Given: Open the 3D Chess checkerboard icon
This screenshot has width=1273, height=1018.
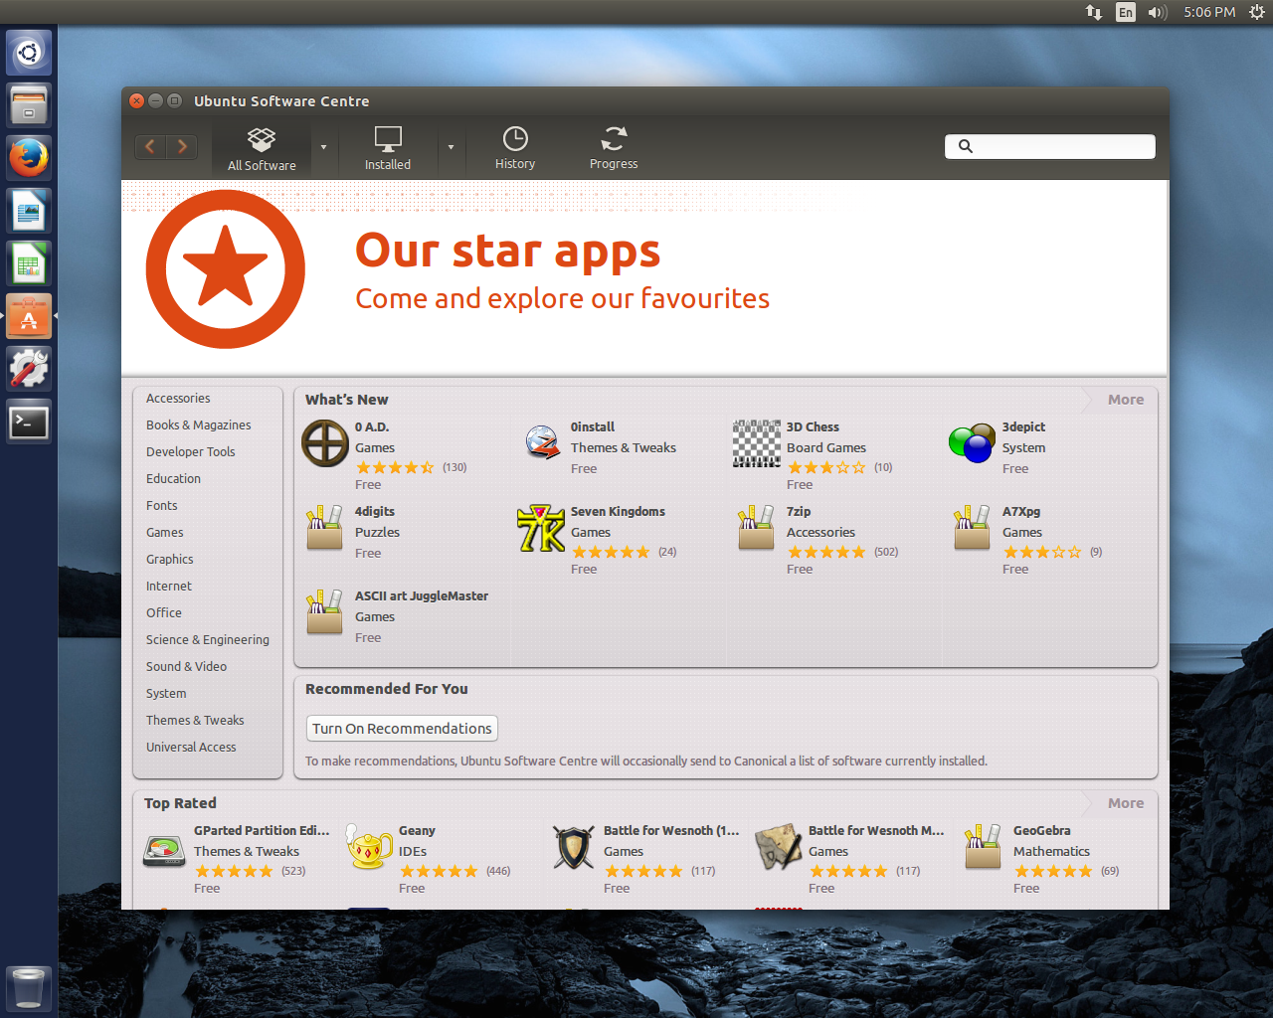Looking at the screenshot, I should (757, 442).
